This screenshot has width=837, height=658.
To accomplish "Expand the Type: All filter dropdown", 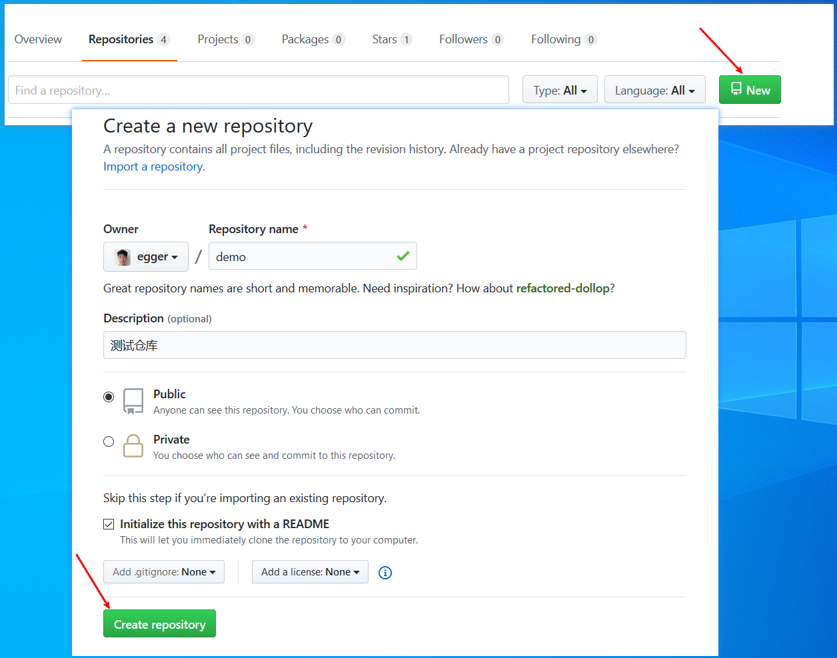I will click(x=560, y=90).
